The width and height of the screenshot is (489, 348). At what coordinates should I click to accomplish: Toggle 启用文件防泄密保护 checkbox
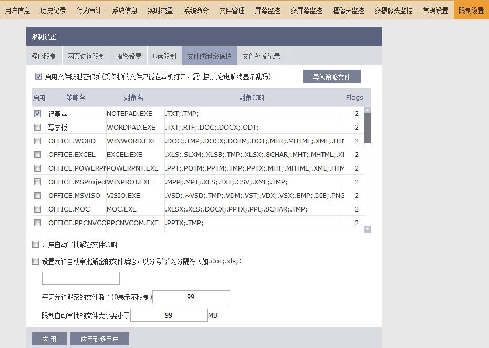point(38,77)
